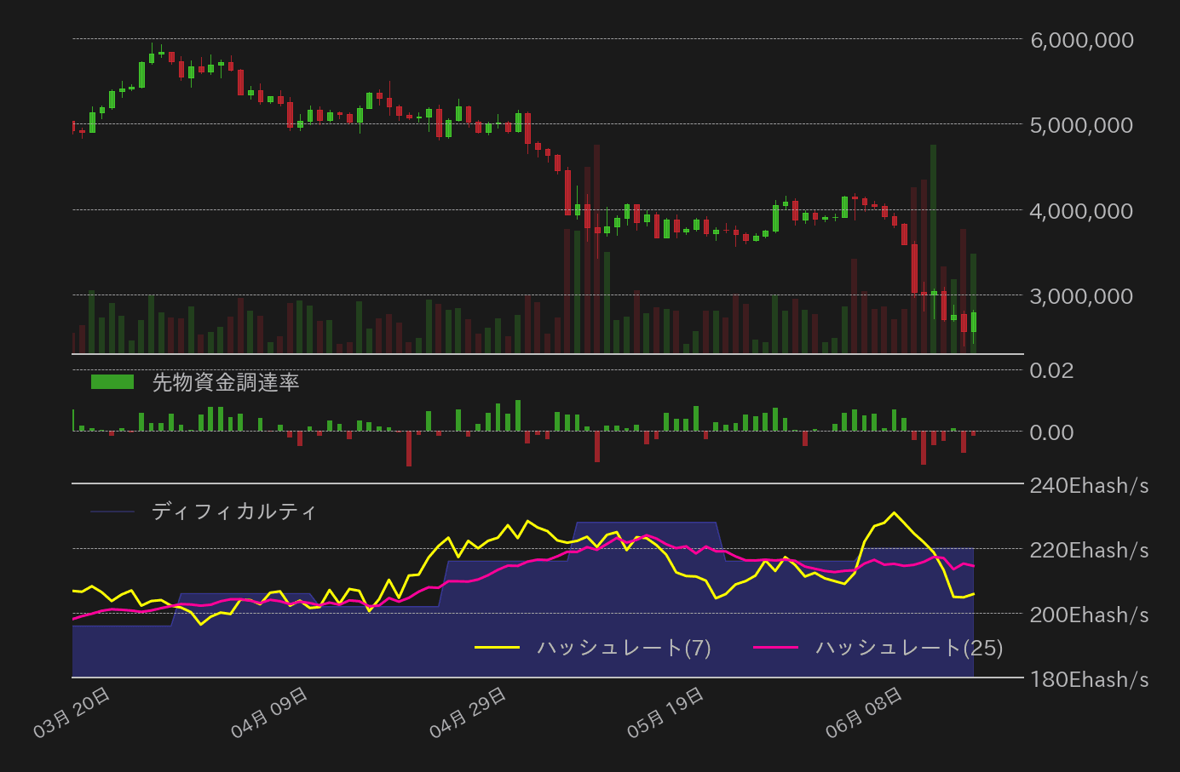This screenshot has height=772, width=1180.
Task: Click the pink ハッシュレート(25) line icon
Action: point(780,648)
